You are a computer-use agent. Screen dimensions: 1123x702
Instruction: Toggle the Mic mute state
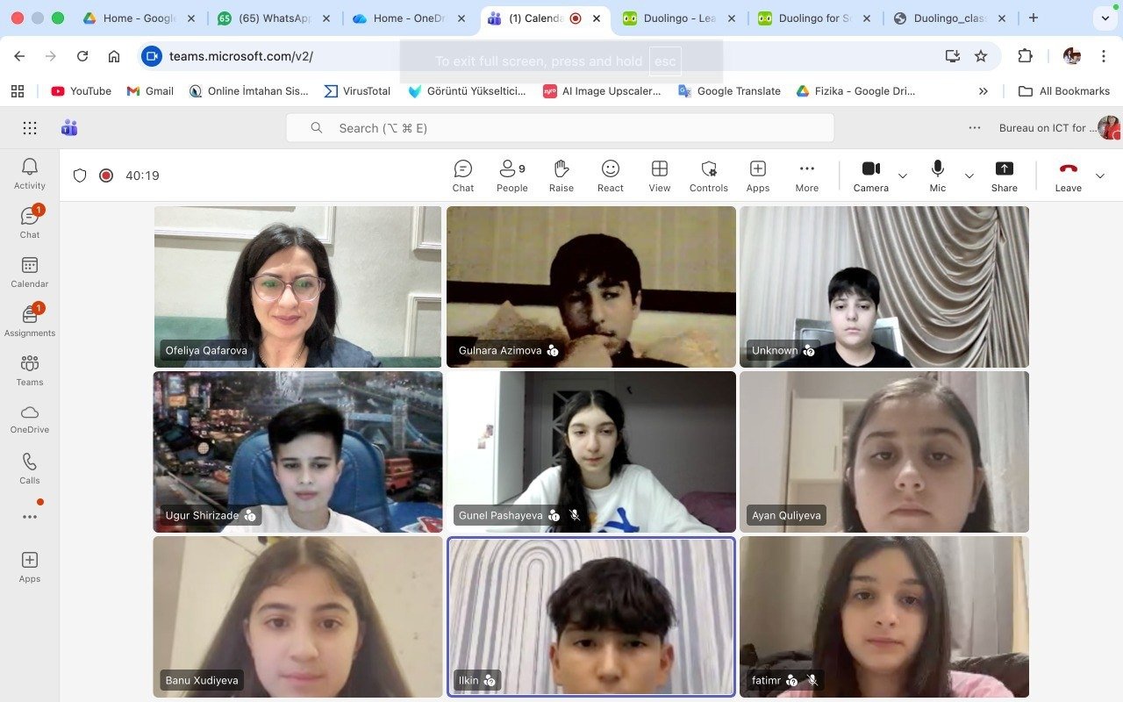(938, 175)
